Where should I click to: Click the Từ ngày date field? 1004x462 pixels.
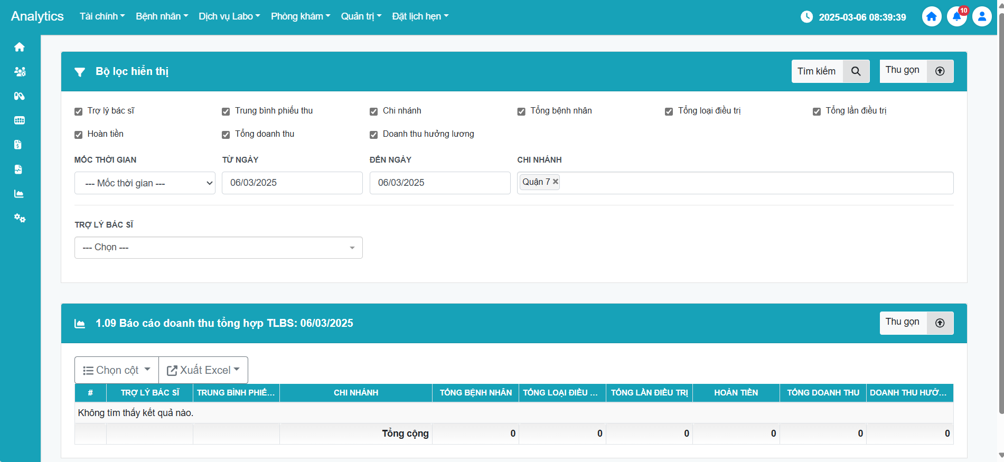click(292, 183)
